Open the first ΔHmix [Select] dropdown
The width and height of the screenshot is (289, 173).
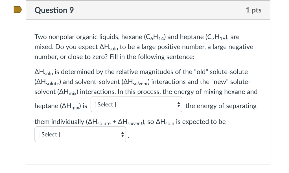(x=136, y=104)
